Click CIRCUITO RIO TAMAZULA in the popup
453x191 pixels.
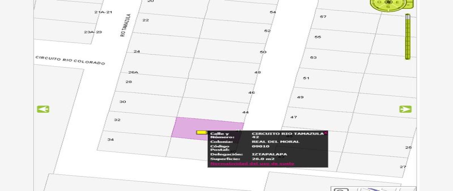288,133
